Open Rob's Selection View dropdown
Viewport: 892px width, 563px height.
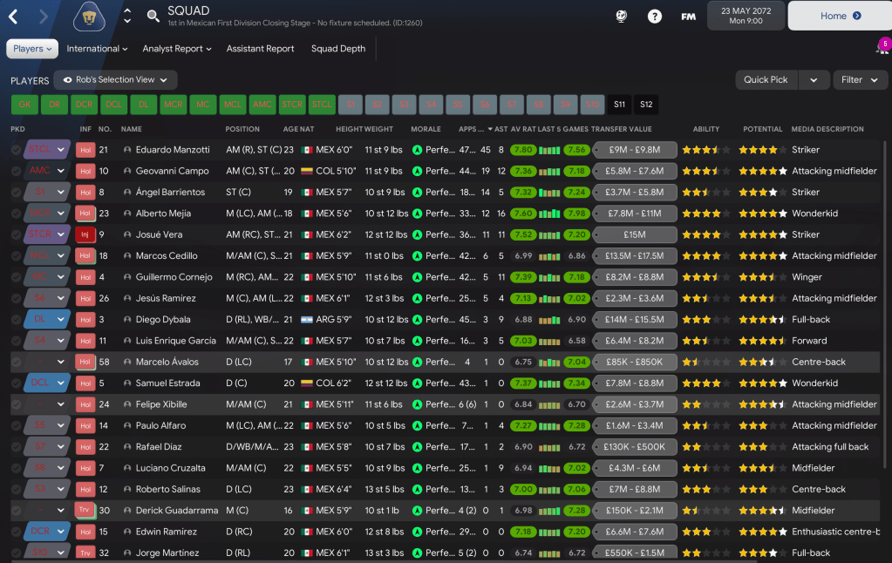click(x=115, y=79)
